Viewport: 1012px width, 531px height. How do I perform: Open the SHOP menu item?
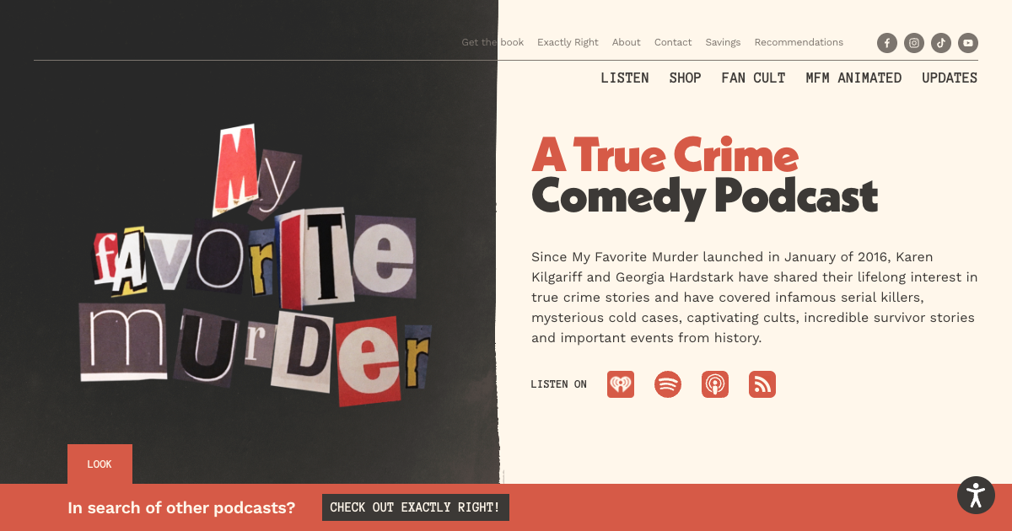(686, 78)
